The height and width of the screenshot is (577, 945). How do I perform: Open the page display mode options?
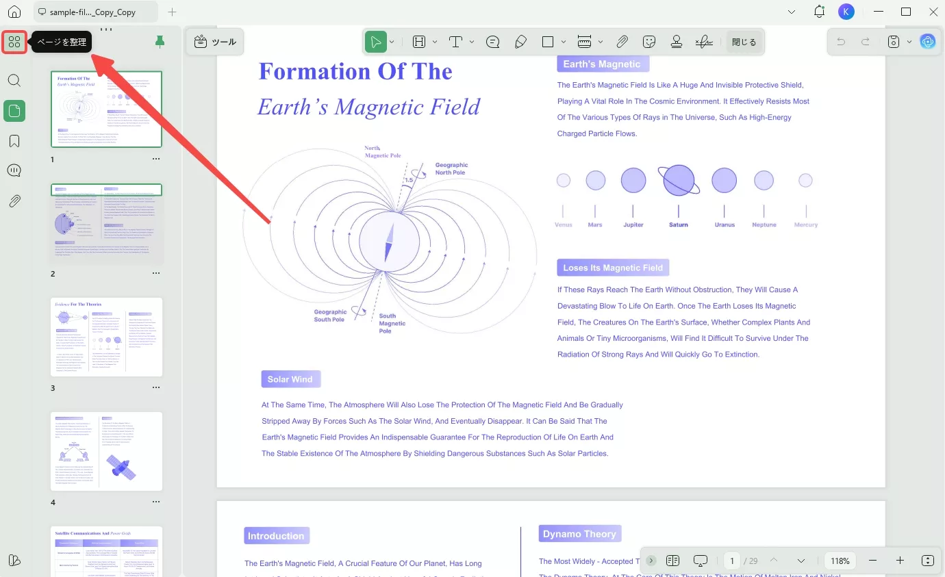coord(672,561)
